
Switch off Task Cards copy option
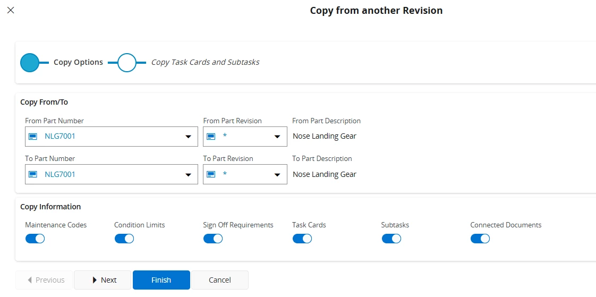click(302, 239)
